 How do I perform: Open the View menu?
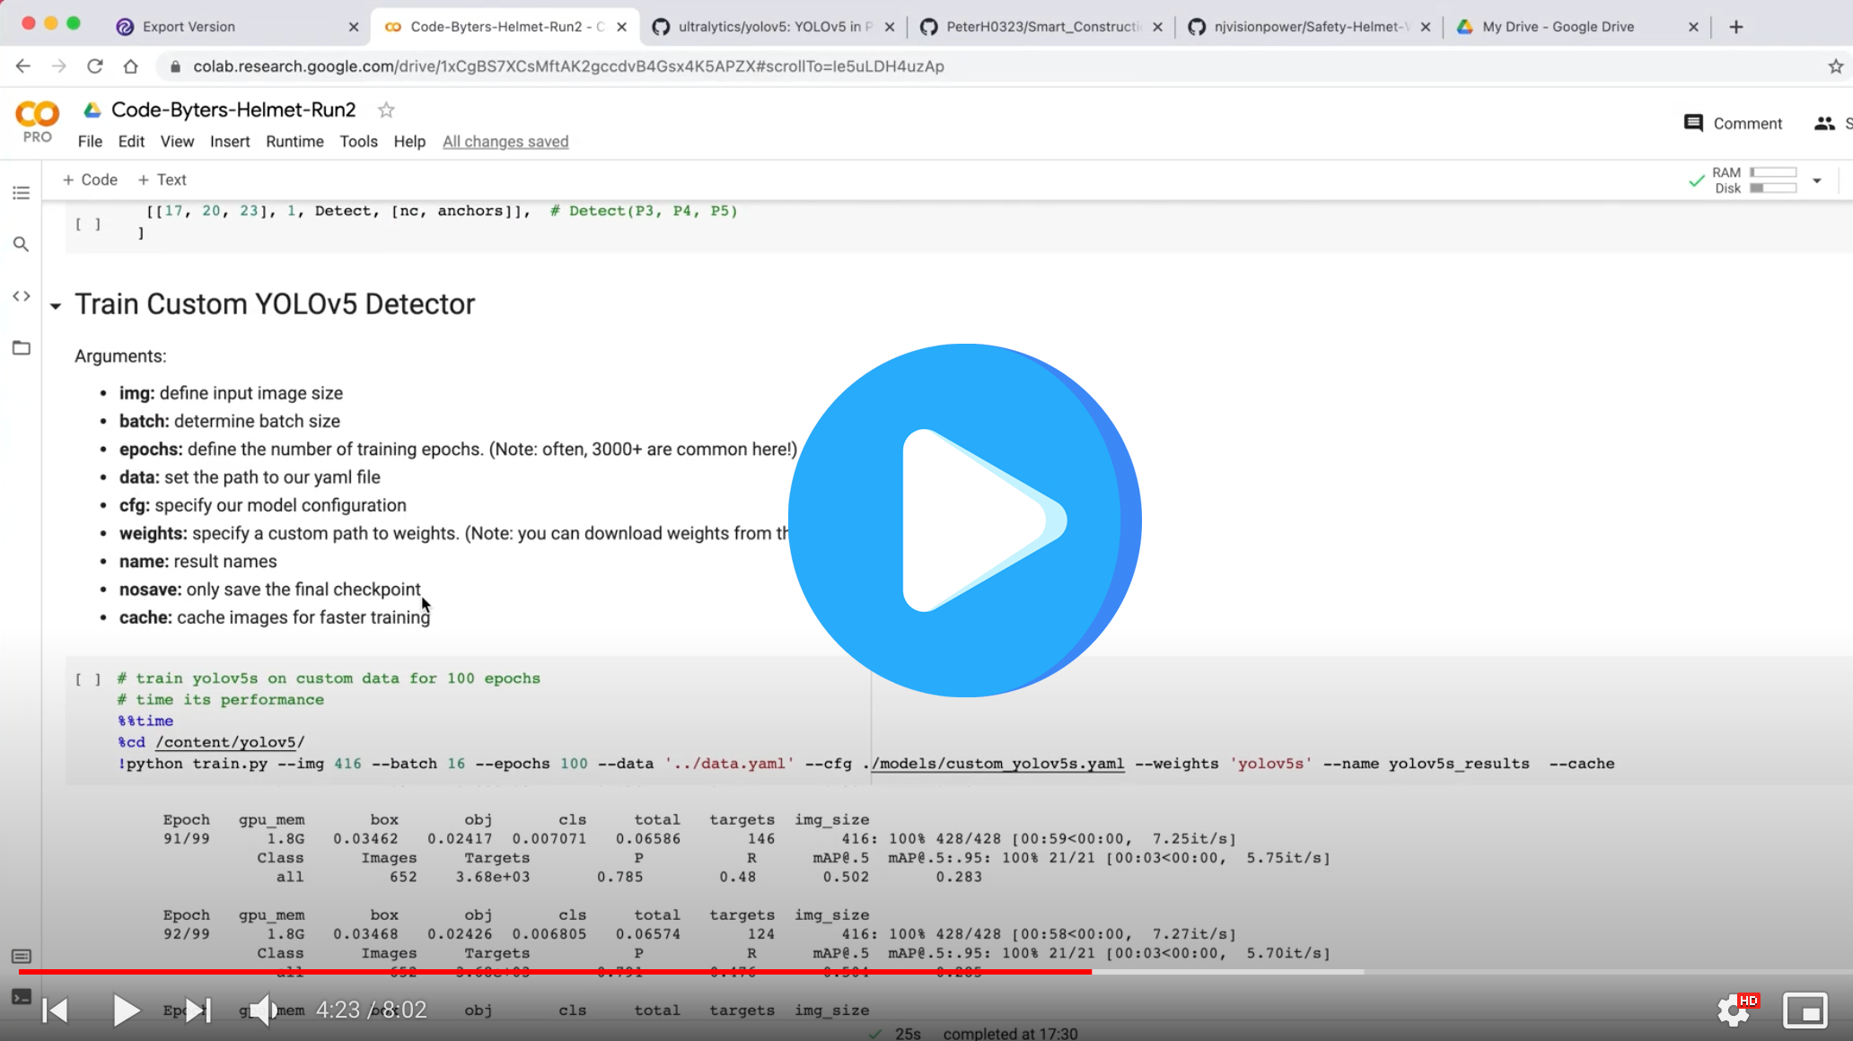pos(177,141)
